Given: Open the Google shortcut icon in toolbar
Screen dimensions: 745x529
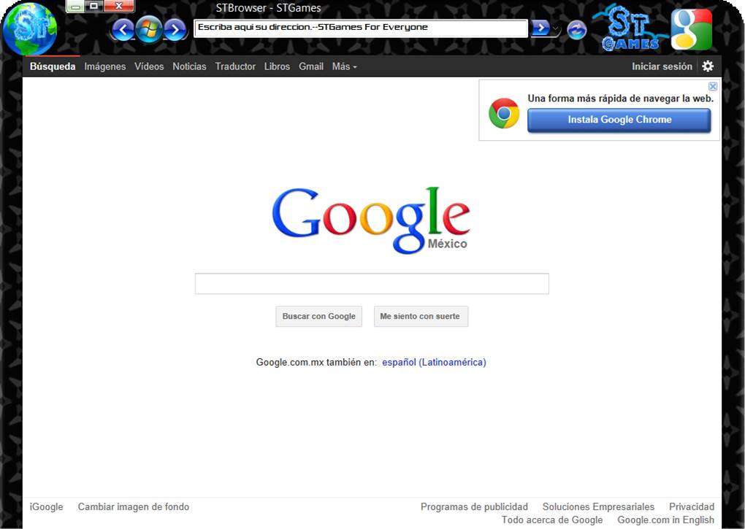Looking at the screenshot, I should click(x=691, y=29).
